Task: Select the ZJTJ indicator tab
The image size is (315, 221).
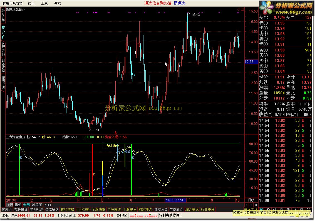Action: pos(48,205)
